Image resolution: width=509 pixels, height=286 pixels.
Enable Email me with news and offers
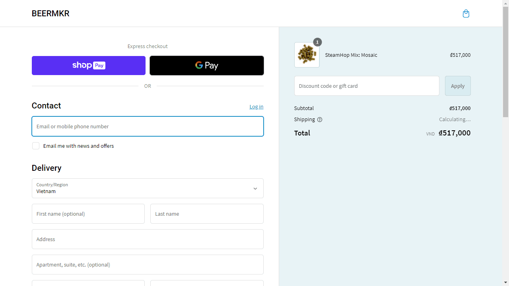click(x=36, y=146)
